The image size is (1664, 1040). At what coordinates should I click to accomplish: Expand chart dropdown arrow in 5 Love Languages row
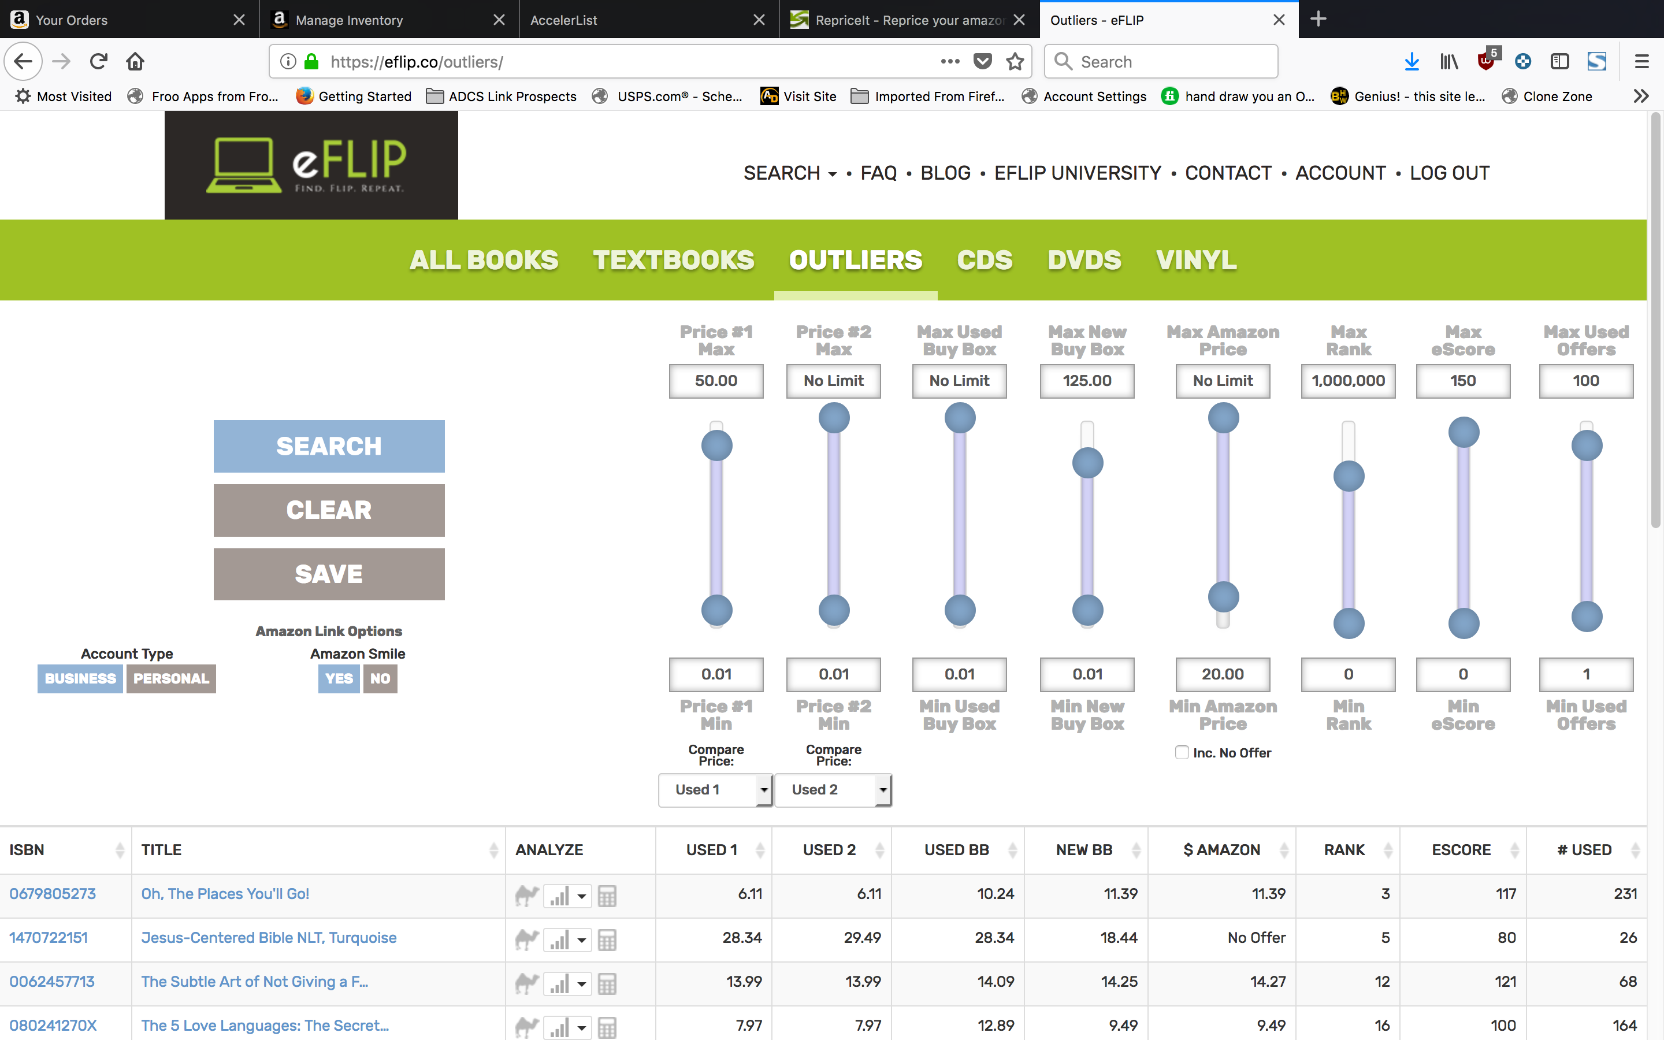click(582, 1028)
